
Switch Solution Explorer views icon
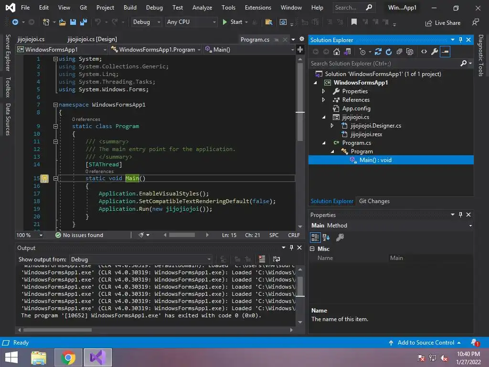pyautogui.click(x=348, y=52)
